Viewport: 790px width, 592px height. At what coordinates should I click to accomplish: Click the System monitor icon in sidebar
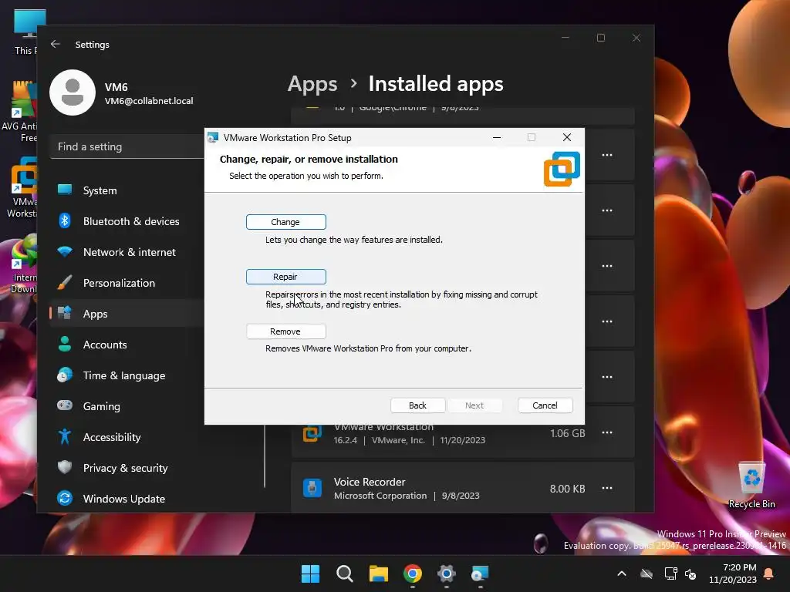coord(65,190)
